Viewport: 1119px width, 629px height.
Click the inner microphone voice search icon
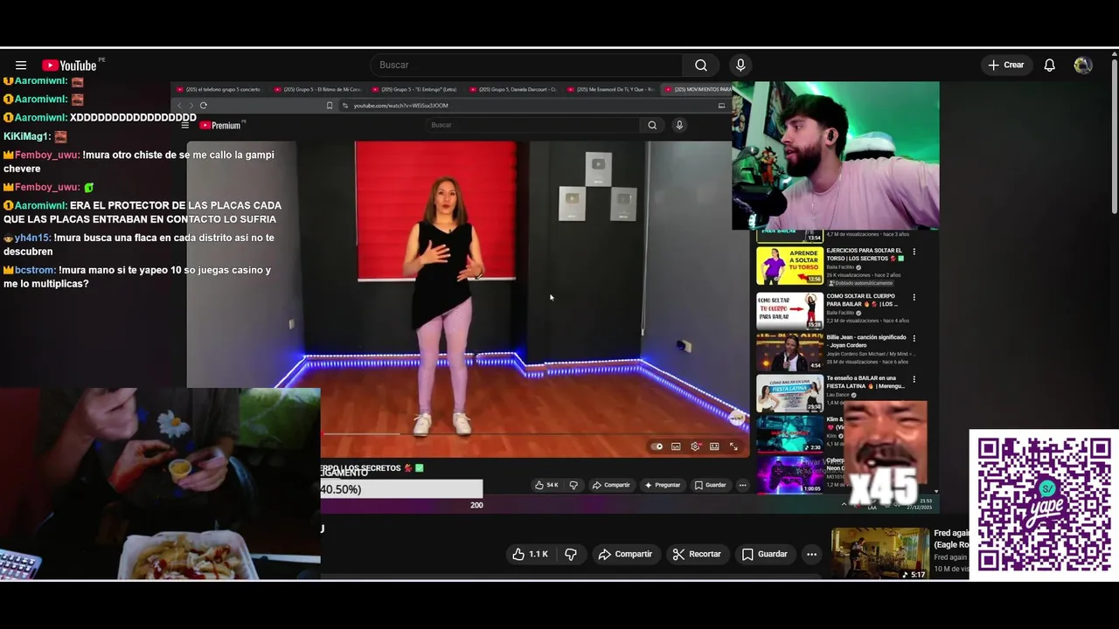coord(678,125)
